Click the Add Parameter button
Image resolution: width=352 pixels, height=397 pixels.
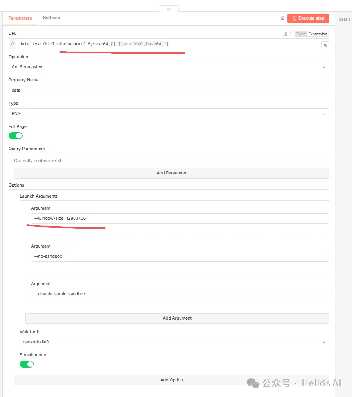[x=171, y=173]
